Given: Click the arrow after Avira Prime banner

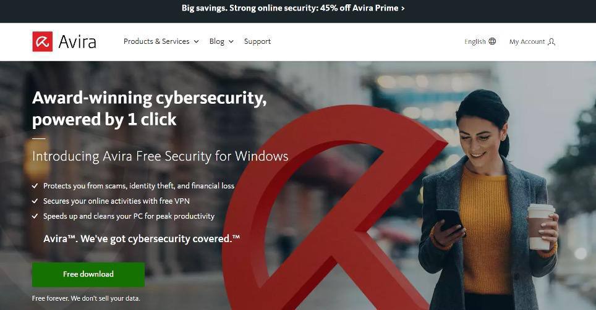Looking at the screenshot, I should pos(403,9).
